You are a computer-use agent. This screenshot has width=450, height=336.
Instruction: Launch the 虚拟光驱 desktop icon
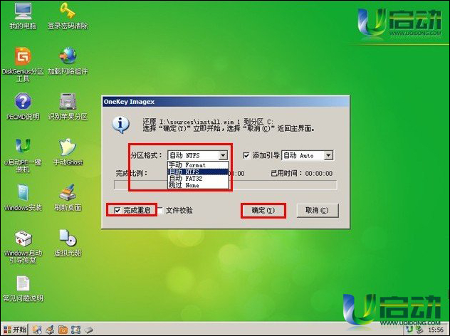[68, 238]
